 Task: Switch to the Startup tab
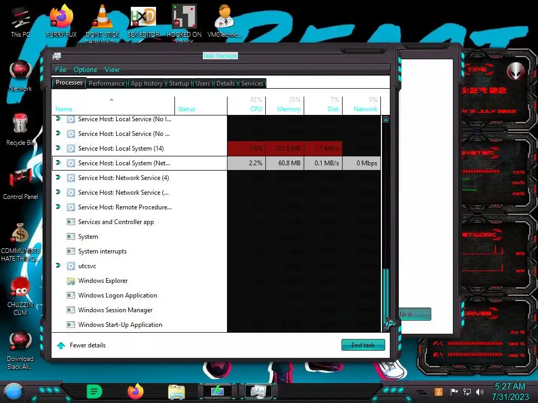[x=179, y=83]
